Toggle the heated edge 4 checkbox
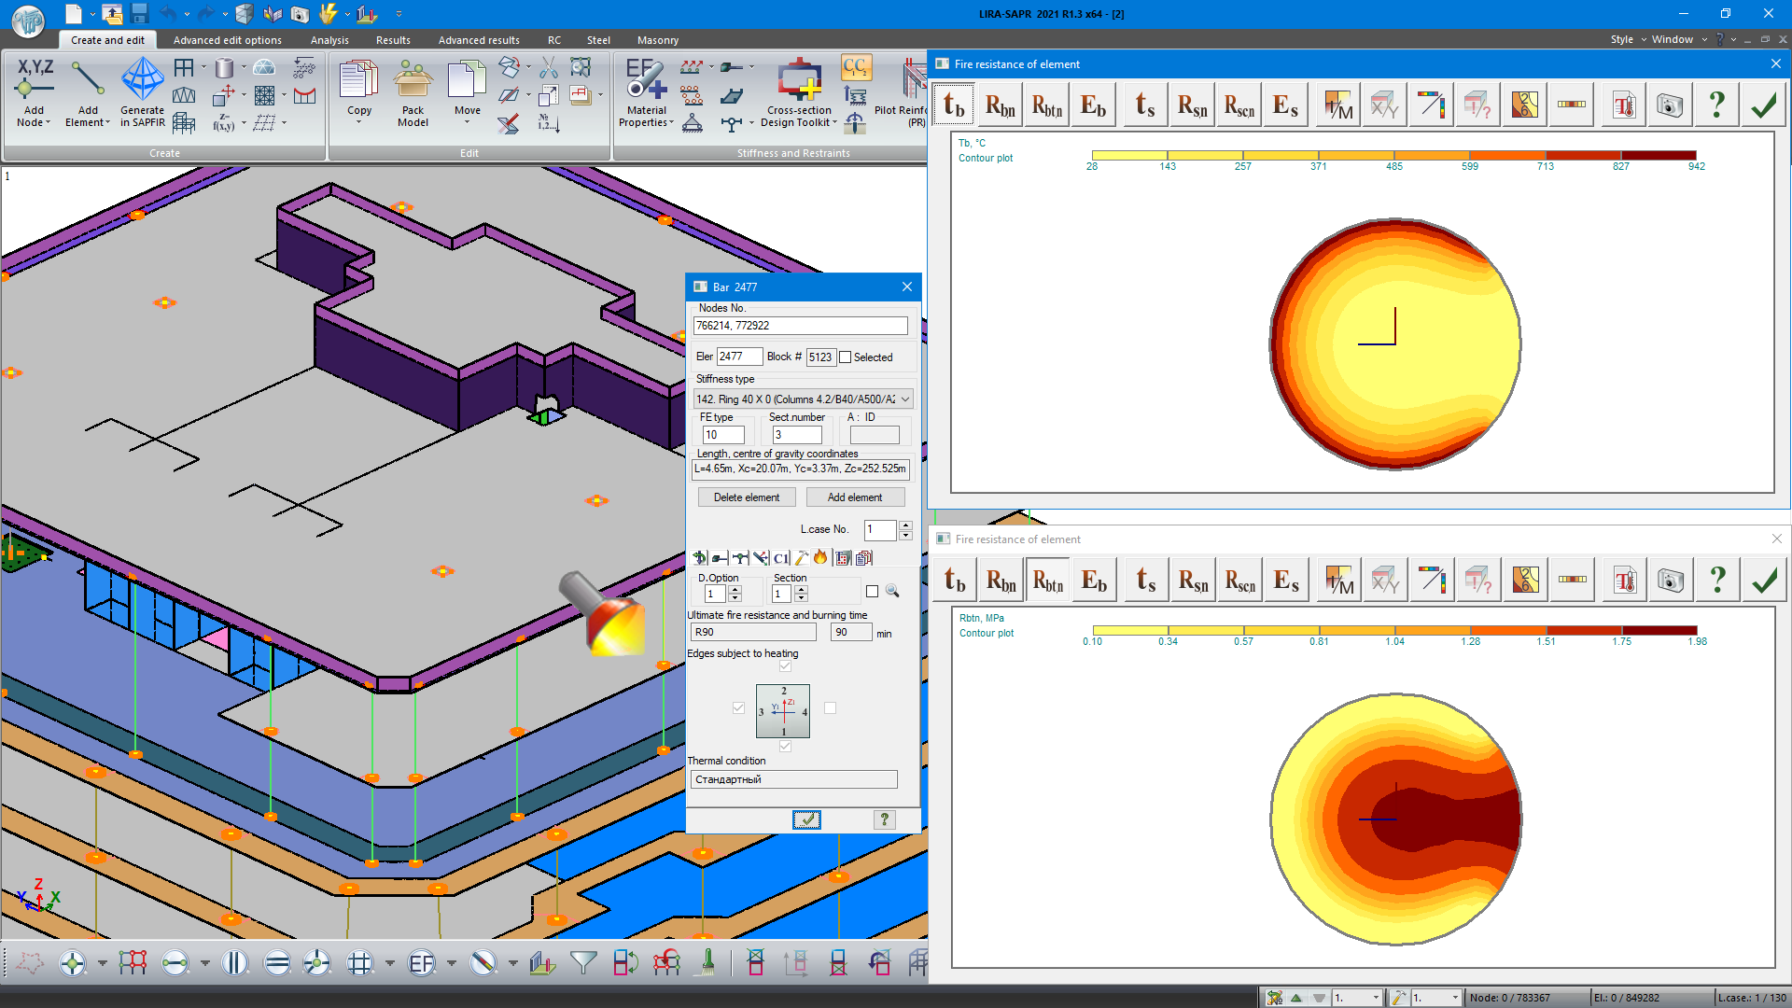Image resolution: width=1792 pixels, height=1008 pixels. (830, 708)
